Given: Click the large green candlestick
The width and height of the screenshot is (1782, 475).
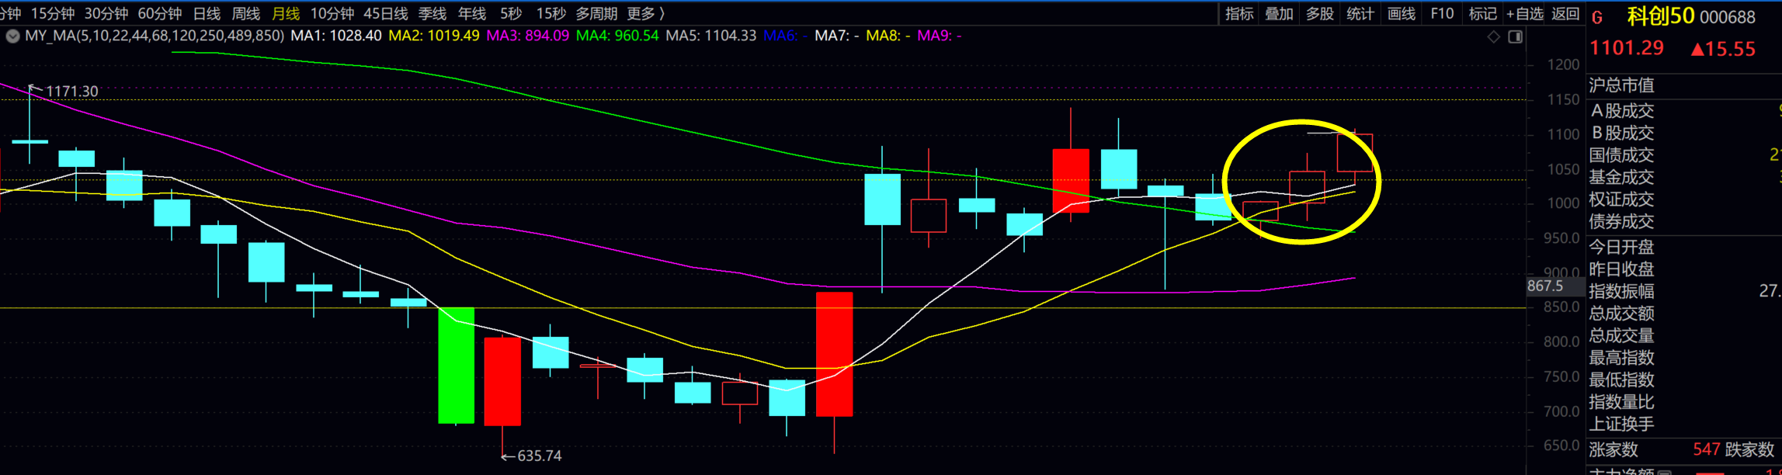Looking at the screenshot, I should pos(456,365).
